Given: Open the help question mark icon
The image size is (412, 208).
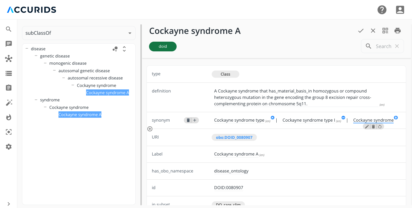Looking at the screenshot, I should tap(382, 10).
